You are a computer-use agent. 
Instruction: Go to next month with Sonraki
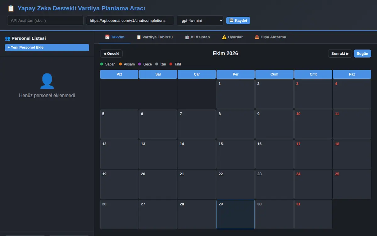pyautogui.click(x=340, y=53)
